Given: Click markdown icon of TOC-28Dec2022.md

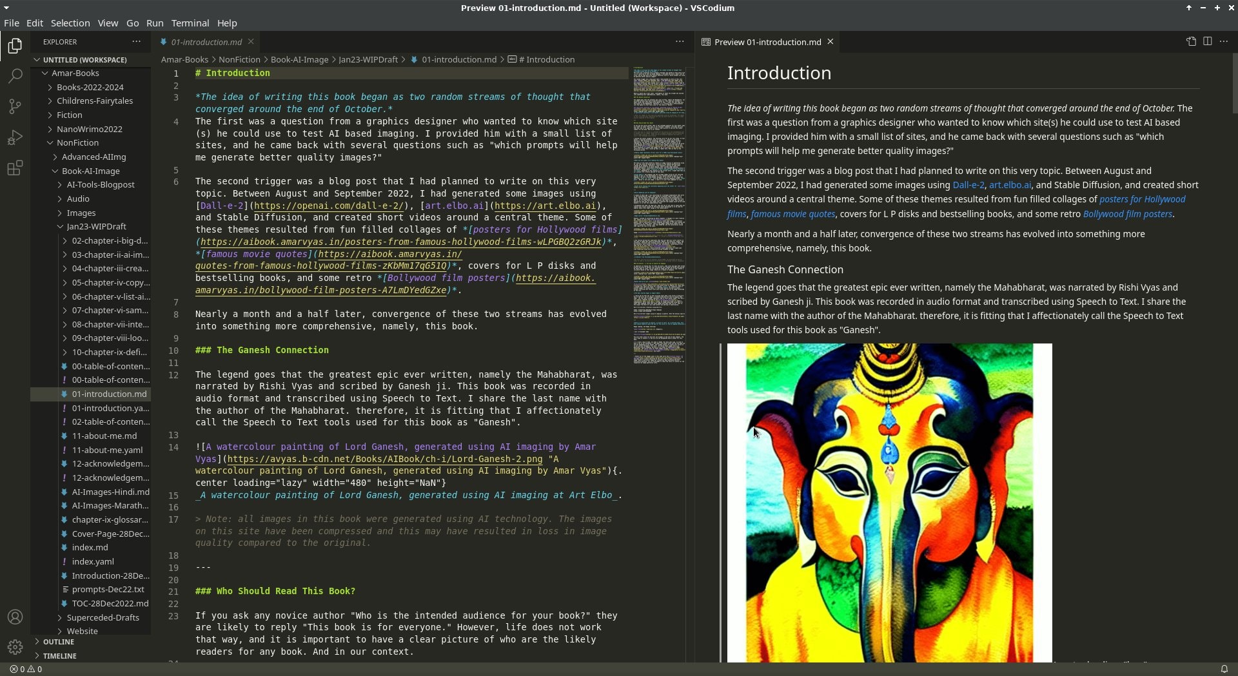Looking at the screenshot, I should (x=64, y=604).
